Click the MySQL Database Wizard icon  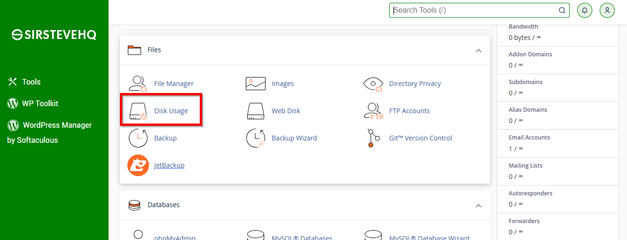click(373, 234)
